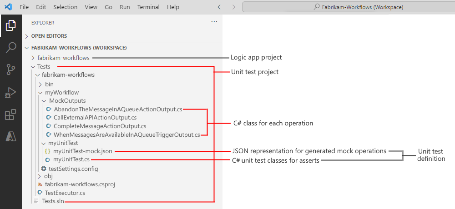Expand the fabrikam-workflows logic app folder
455x209 pixels.
[x=63, y=58]
